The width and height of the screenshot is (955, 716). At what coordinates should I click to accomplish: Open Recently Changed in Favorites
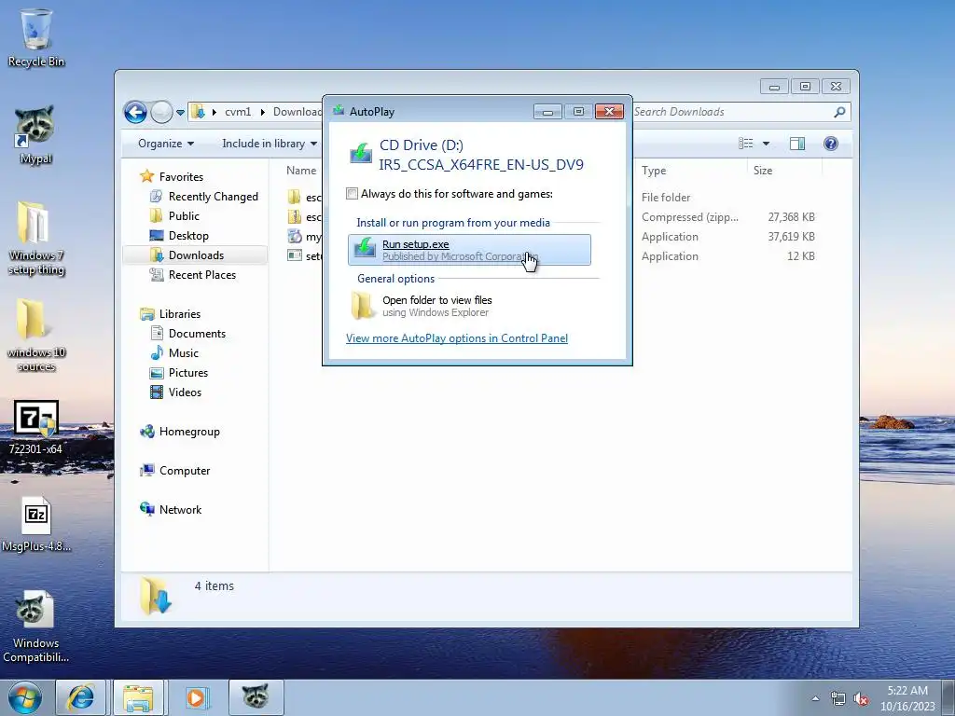[x=214, y=197]
